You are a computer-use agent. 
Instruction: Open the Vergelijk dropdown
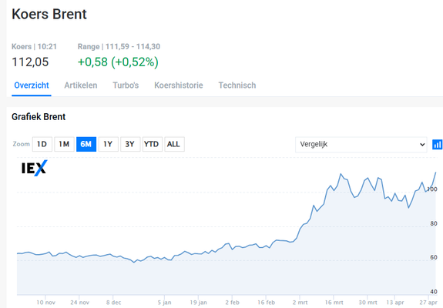click(361, 145)
